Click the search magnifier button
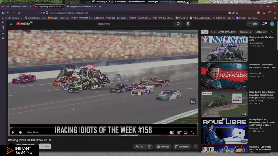The image size is (278, 156). point(178,24)
